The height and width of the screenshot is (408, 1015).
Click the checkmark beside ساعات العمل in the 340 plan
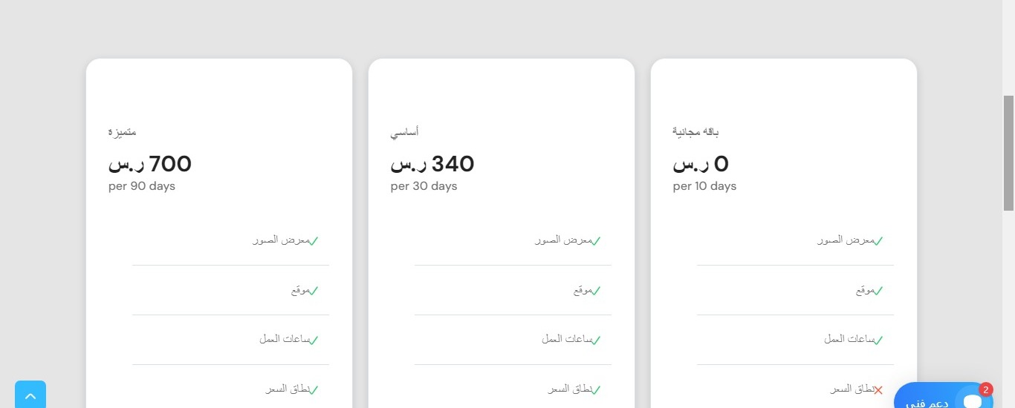[x=596, y=340]
